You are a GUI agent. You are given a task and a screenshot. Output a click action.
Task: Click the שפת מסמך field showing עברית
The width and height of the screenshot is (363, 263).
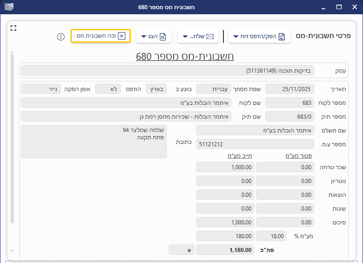(x=213, y=88)
